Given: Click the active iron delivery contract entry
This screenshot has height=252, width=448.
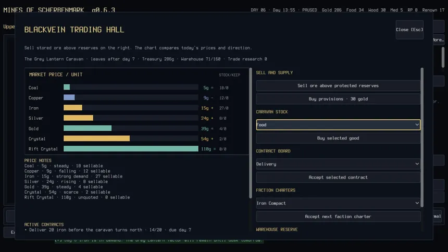Looking at the screenshot, I should [108, 230].
